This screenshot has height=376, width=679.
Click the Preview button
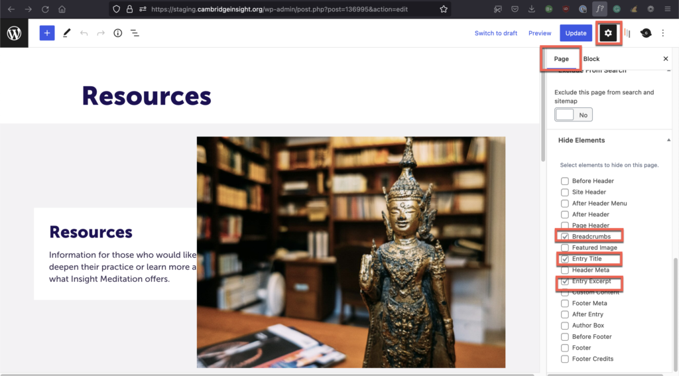pos(540,33)
